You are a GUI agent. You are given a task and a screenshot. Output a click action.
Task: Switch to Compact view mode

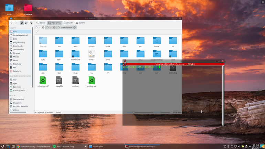(x=26, y=23)
